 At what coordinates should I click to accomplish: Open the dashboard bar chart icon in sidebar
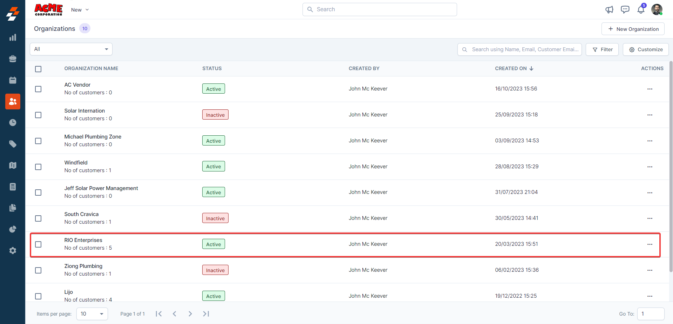[x=13, y=38]
